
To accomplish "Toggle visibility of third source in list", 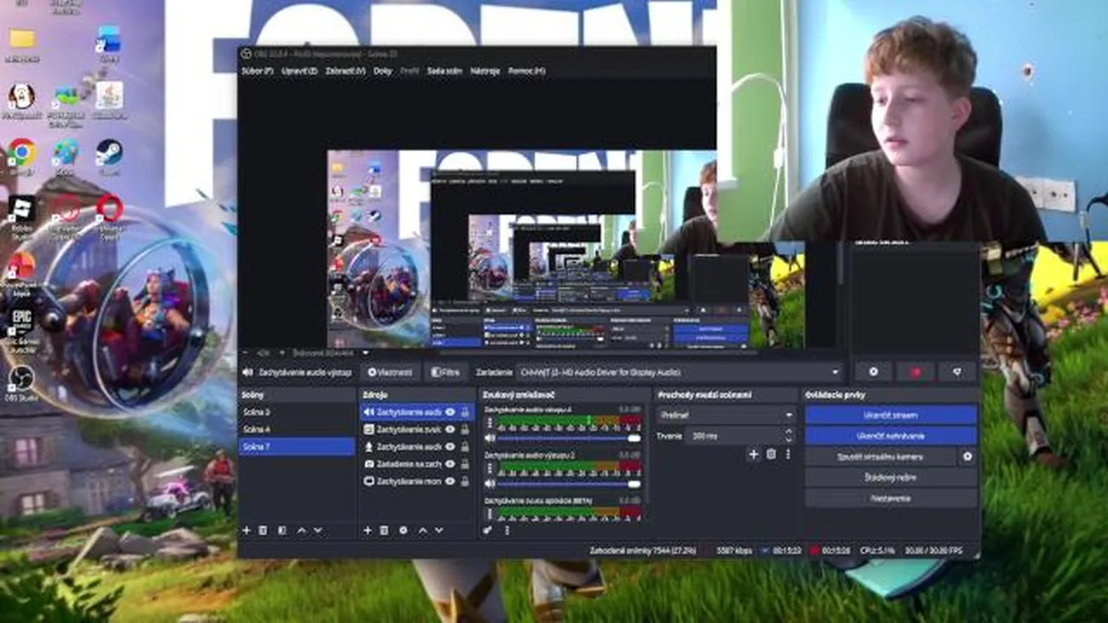I will pos(450,446).
